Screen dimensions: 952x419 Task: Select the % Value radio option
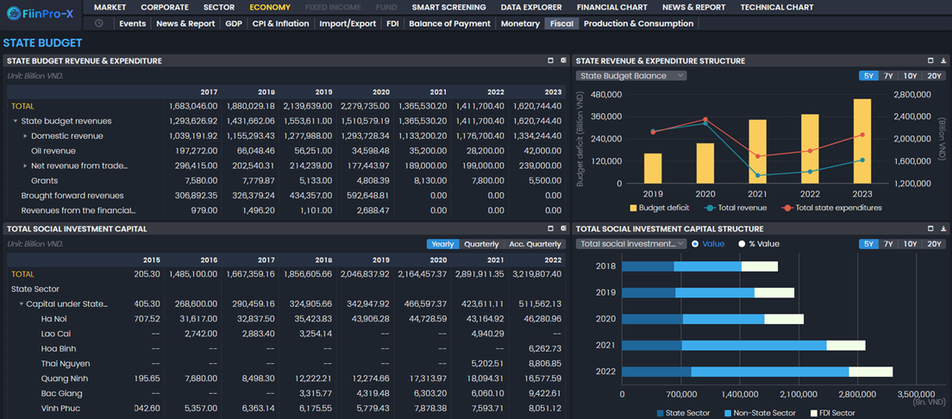tap(742, 244)
